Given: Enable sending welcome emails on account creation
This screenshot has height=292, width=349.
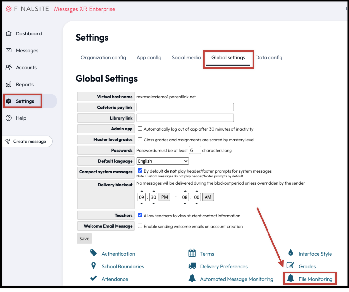Looking at the screenshot, I should point(140,226).
